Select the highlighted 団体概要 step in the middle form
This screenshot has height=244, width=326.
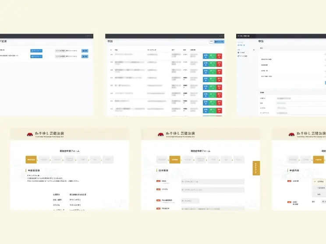point(174,160)
